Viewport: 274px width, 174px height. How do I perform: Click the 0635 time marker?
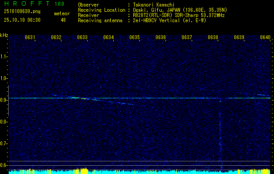[134, 37]
